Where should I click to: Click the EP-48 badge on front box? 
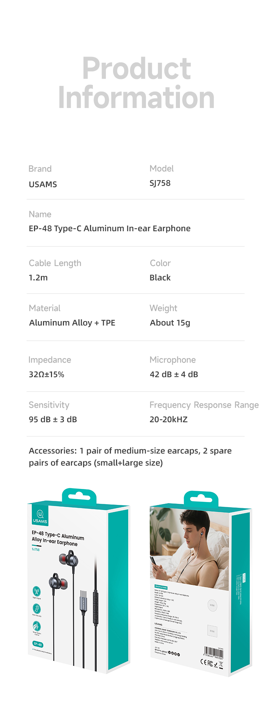38,644
